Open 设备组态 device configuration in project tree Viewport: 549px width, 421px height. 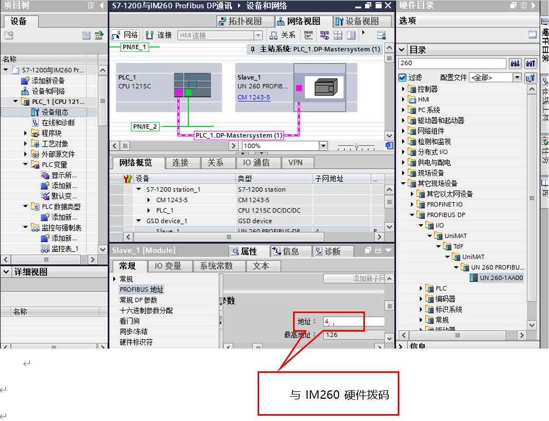(x=55, y=112)
